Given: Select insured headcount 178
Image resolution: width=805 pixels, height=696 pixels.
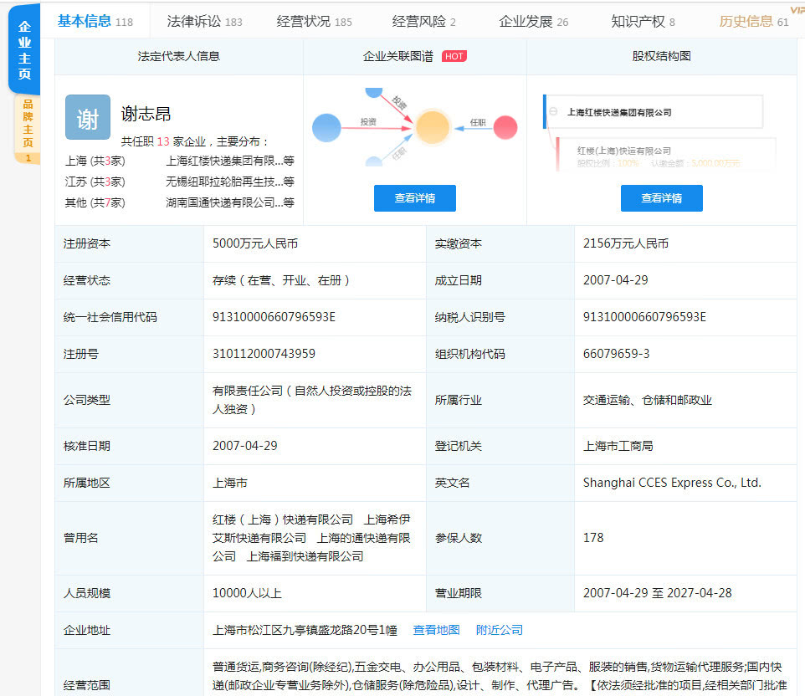Looking at the screenshot, I should [593, 537].
